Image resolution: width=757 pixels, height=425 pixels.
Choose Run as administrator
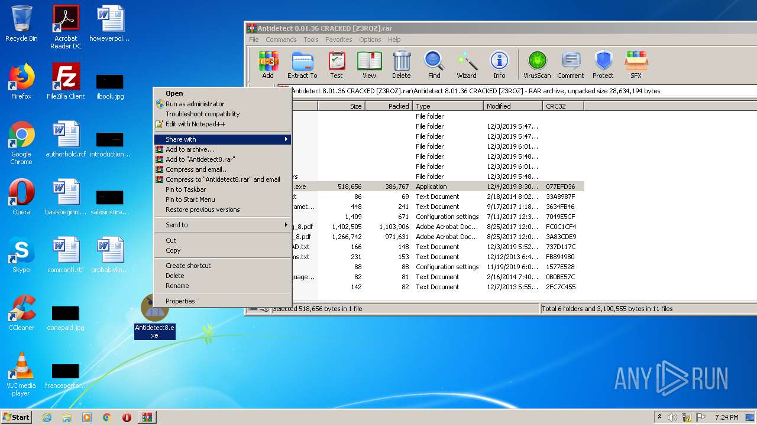tap(222, 104)
